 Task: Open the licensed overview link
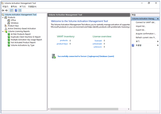[x=98, y=41]
